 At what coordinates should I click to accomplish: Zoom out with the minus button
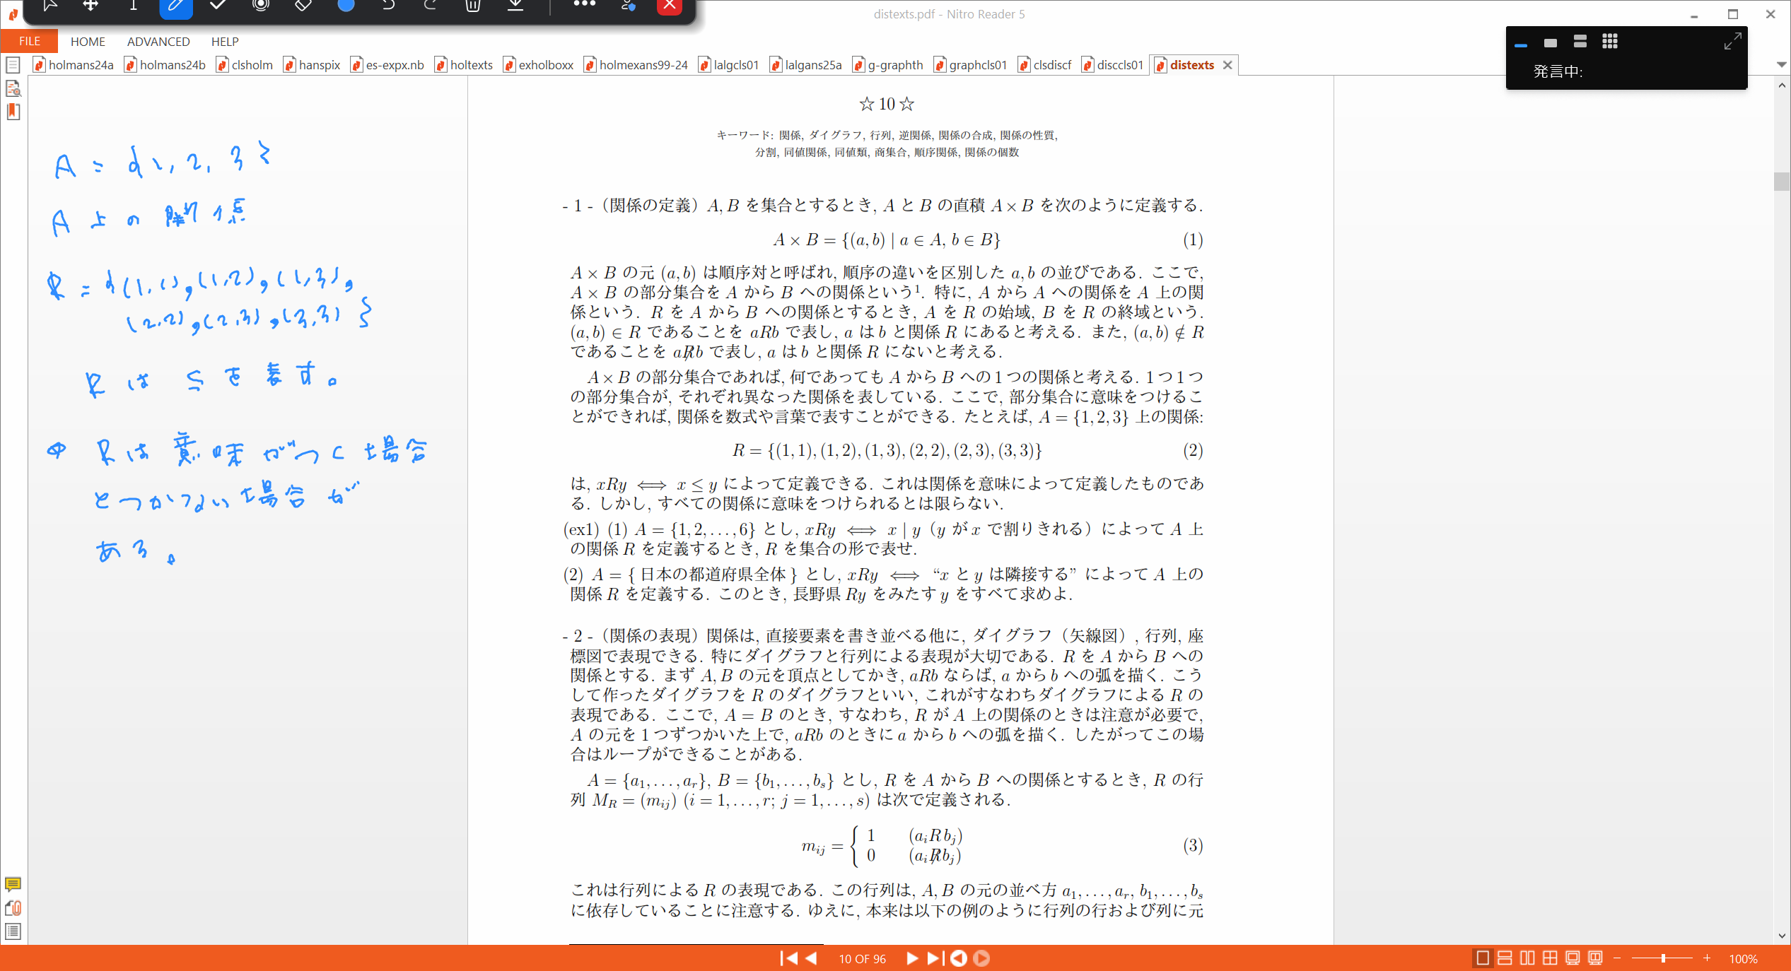pyautogui.click(x=1617, y=958)
